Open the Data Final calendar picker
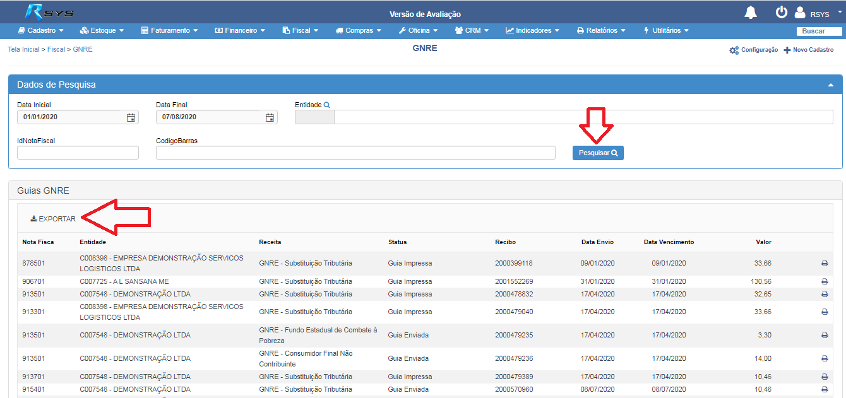The image size is (846, 398). [270, 117]
